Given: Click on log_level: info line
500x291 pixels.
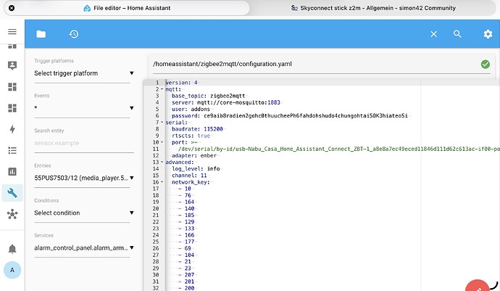Looking at the screenshot, I should pos(196,168).
